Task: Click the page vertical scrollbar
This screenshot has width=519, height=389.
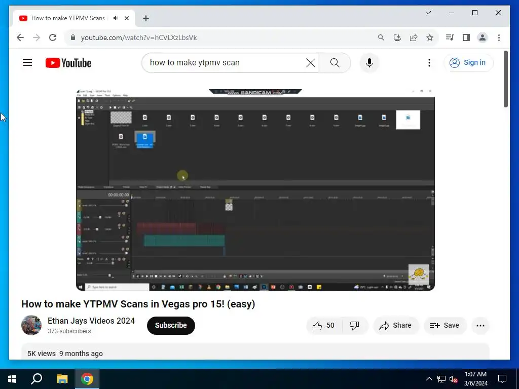Action: (x=505, y=79)
